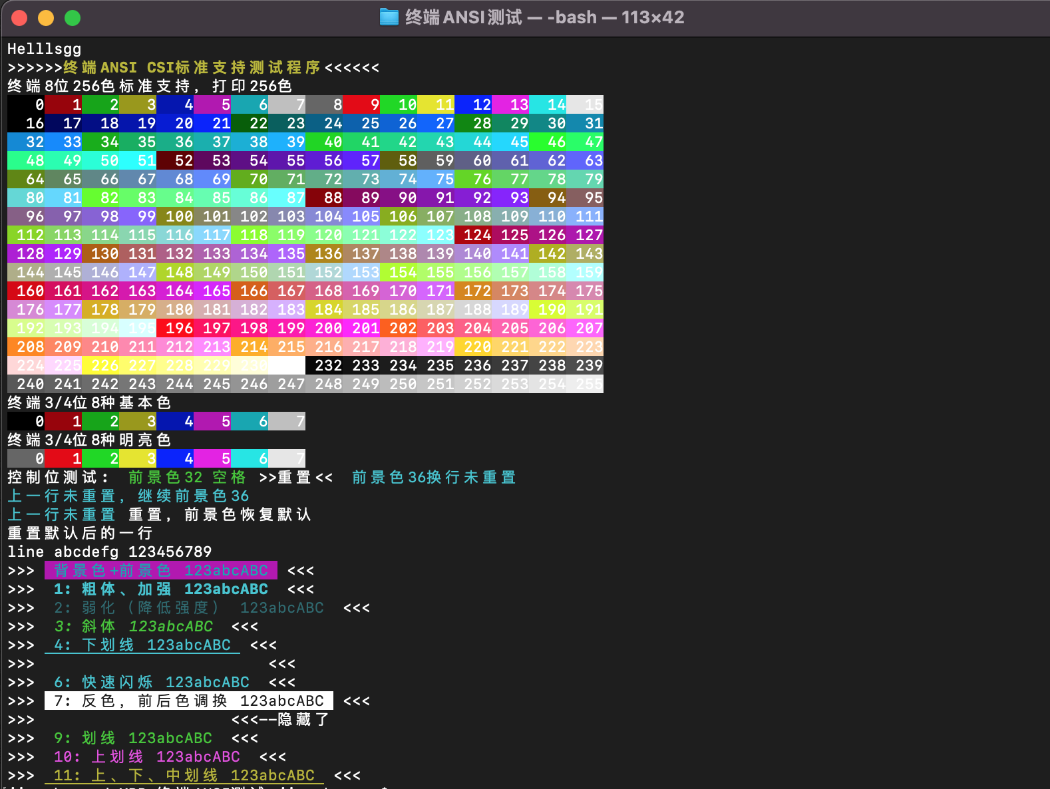
Task: Click the bold line '1: 粗体、加强 123abcABC'
Action: point(161,589)
